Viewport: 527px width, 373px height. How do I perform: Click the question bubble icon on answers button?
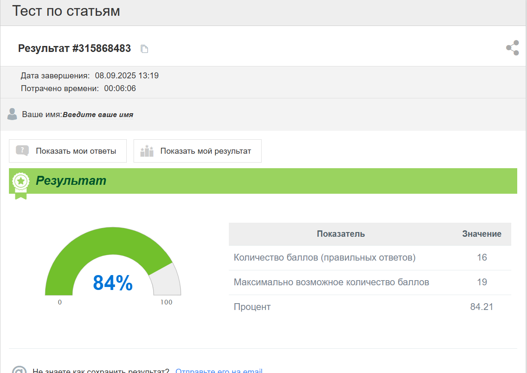pos(22,151)
